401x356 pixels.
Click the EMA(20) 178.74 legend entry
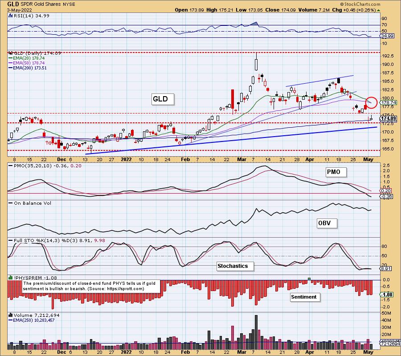tap(27, 58)
